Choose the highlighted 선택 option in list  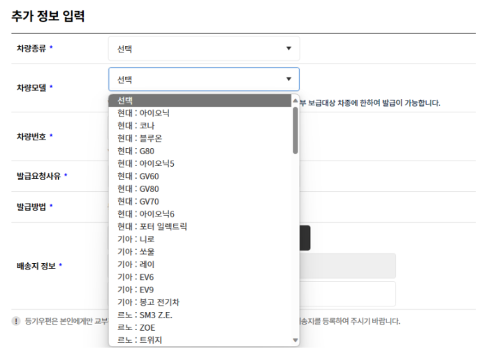click(200, 101)
